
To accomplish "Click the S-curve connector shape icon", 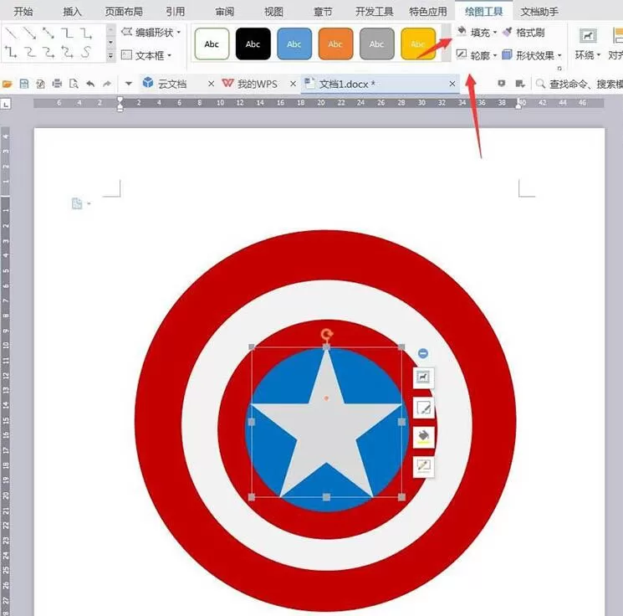I will 86,52.
